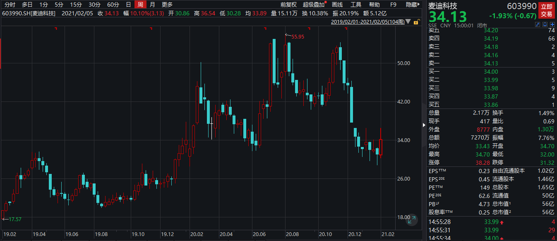Click the red marker flag above 19.10
The image size is (557, 241).
151,28
